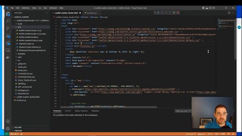The image size is (242, 136).
Task: Open the File menu
Action: click(12, 8)
